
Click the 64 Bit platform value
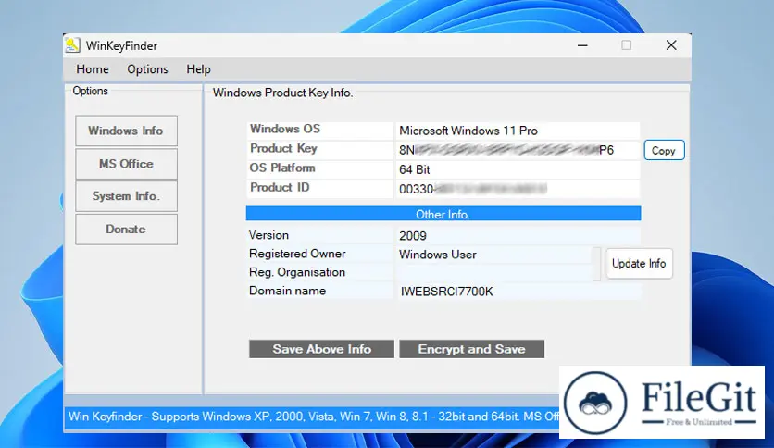[414, 169]
